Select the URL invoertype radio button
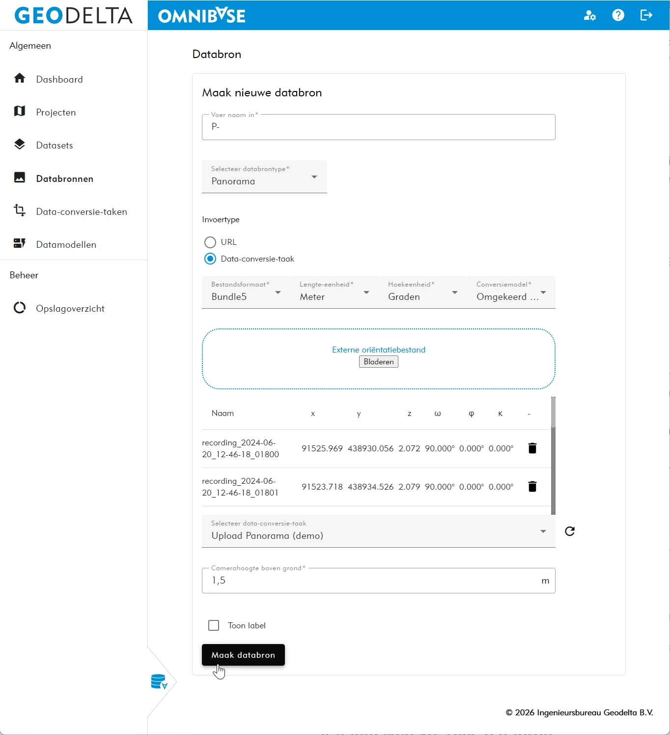Viewport: 670px width, 735px height. [x=210, y=242]
